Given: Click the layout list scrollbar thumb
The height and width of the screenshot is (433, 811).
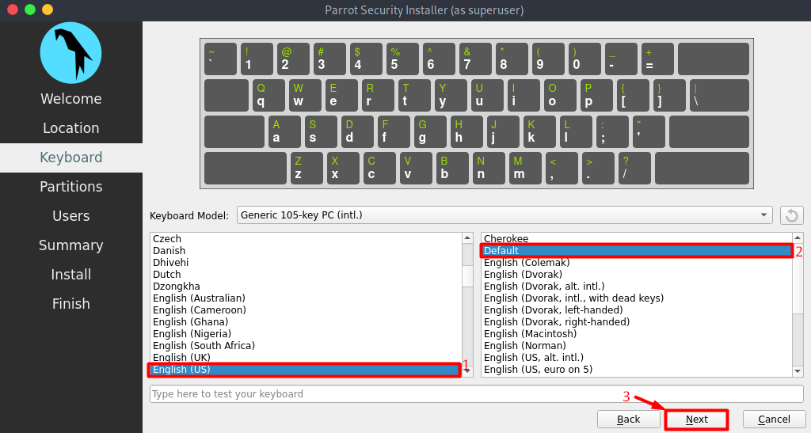Looking at the screenshot, I should coord(467,276).
